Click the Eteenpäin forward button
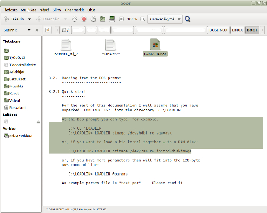 48,19
